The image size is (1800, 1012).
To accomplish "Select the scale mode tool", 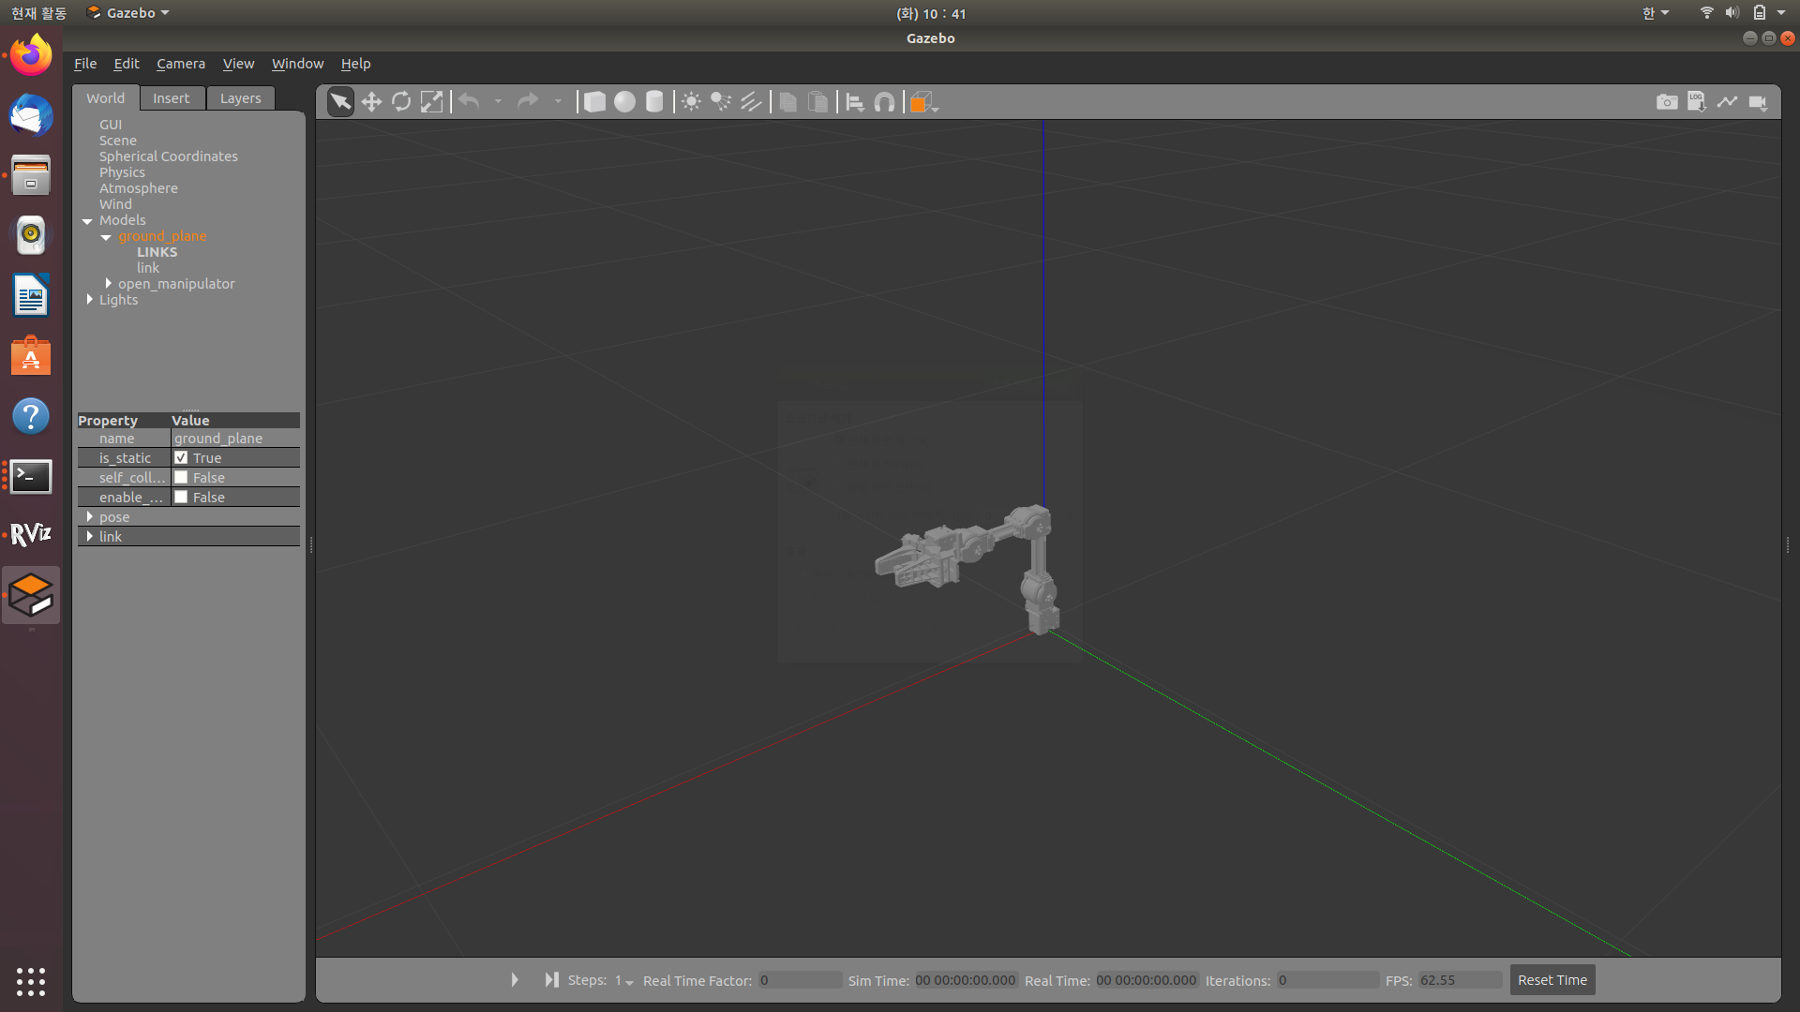I will (x=431, y=102).
